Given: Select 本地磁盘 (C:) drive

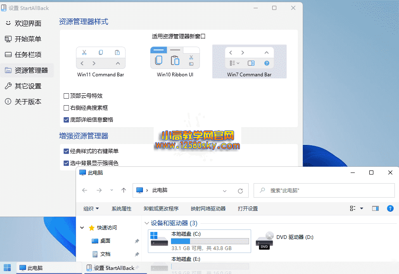Looking at the screenshot, I should pyautogui.click(x=199, y=241).
